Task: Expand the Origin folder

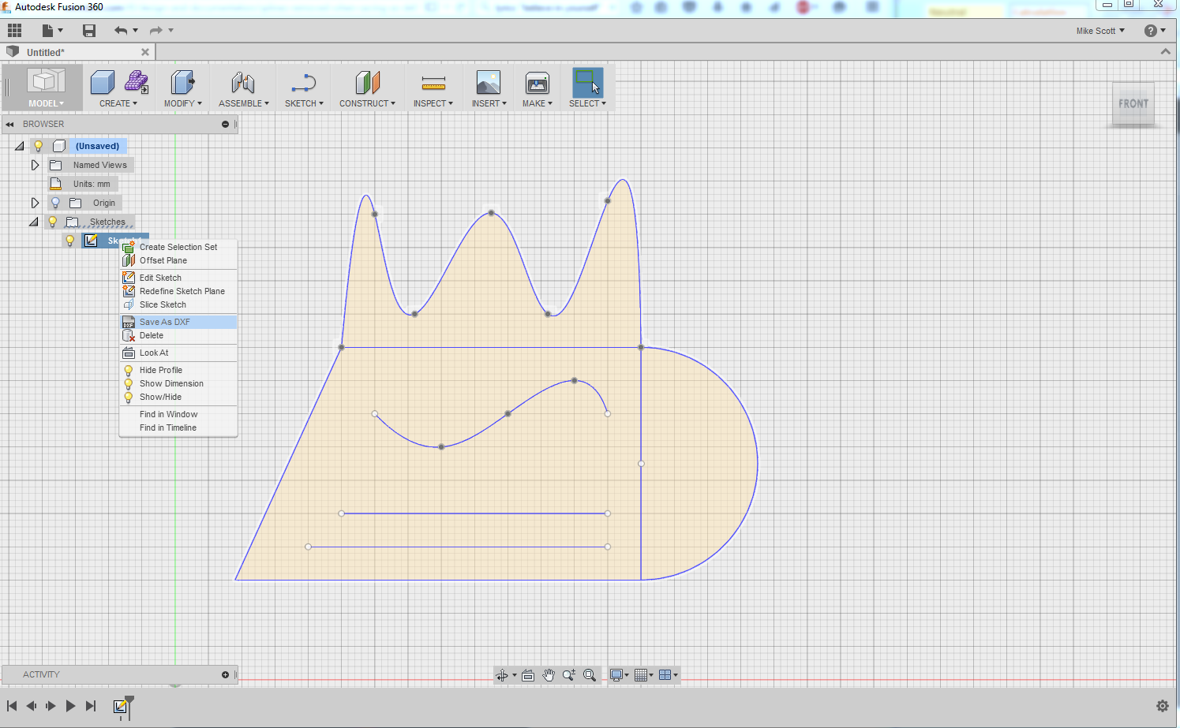Action: click(x=35, y=203)
